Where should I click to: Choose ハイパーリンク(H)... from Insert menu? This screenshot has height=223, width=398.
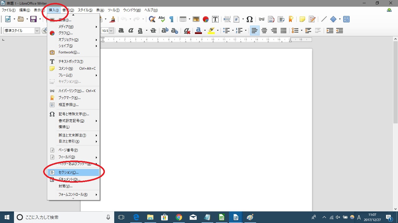point(73,91)
